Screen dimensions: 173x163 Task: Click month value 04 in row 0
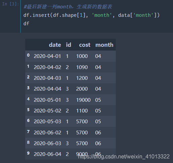pyautogui.click(x=98, y=56)
